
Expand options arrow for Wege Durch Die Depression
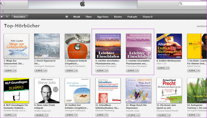click(139, 115)
